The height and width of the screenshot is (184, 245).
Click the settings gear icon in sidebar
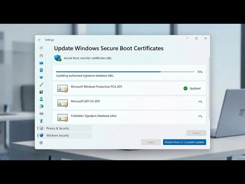pos(41,143)
